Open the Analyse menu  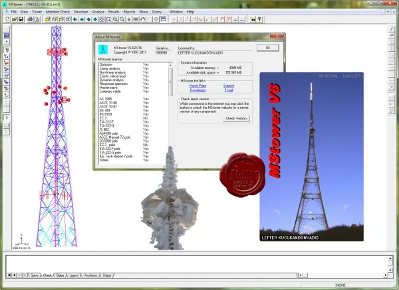point(98,12)
